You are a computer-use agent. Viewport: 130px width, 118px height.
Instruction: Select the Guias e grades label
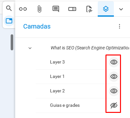point(65,105)
